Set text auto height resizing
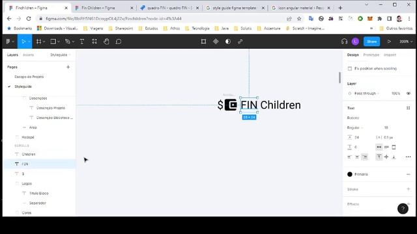417x234 pixels. tap(386, 147)
